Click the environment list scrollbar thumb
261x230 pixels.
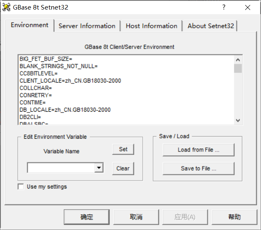(238, 68)
